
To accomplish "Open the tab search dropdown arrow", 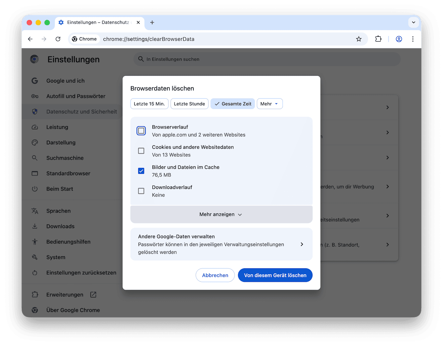I will coord(413,22).
